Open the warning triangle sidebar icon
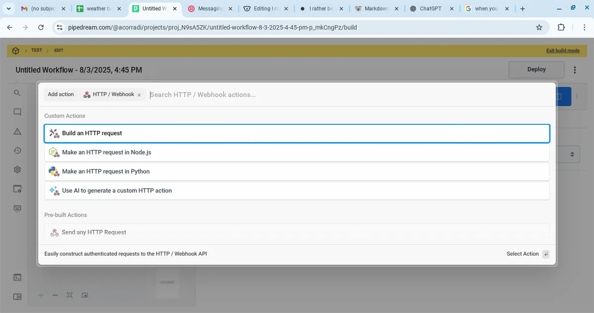 [x=17, y=131]
